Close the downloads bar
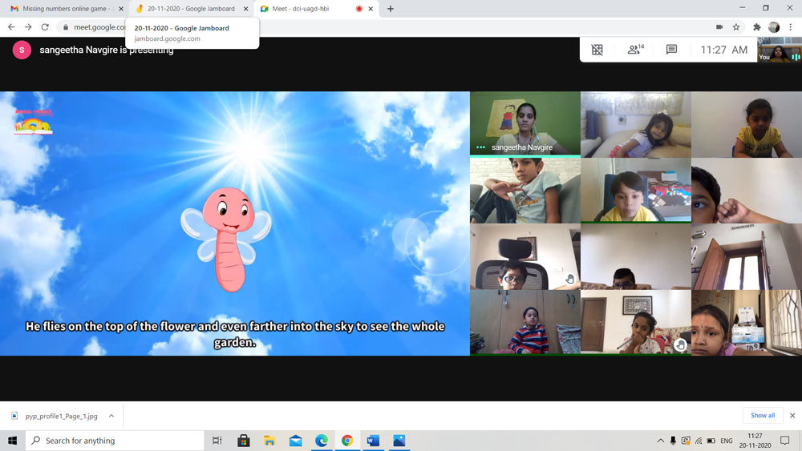The height and width of the screenshot is (451, 802). click(792, 415)
